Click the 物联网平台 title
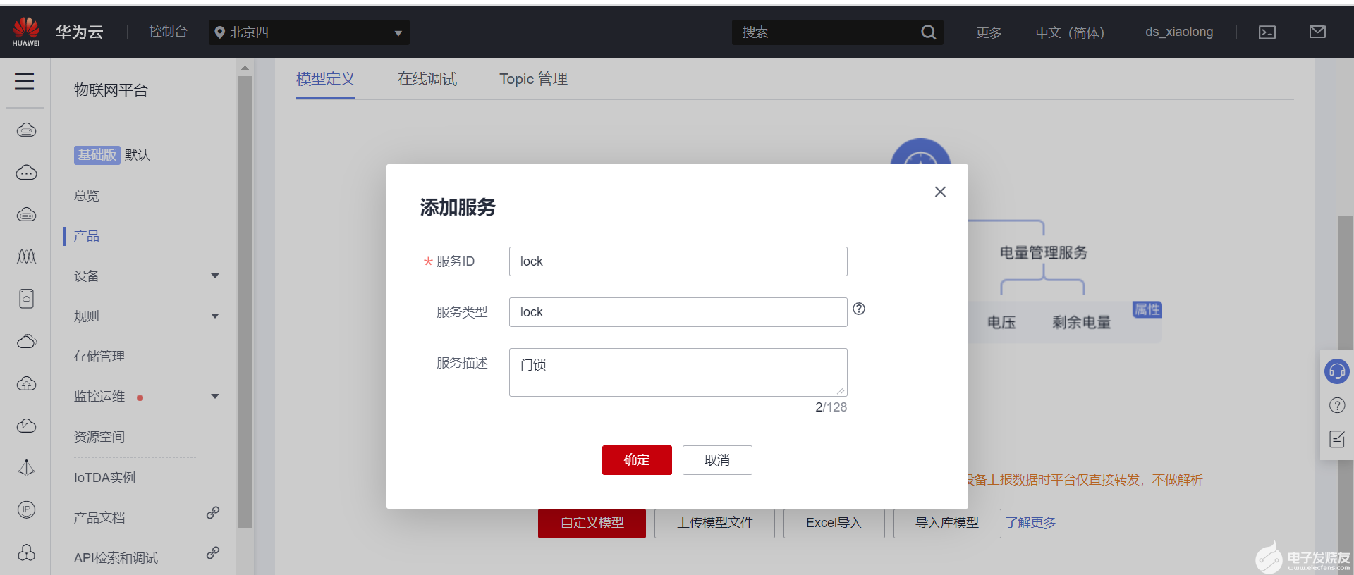This screenshot has height=575, width=1354. [x=111, y=90]
